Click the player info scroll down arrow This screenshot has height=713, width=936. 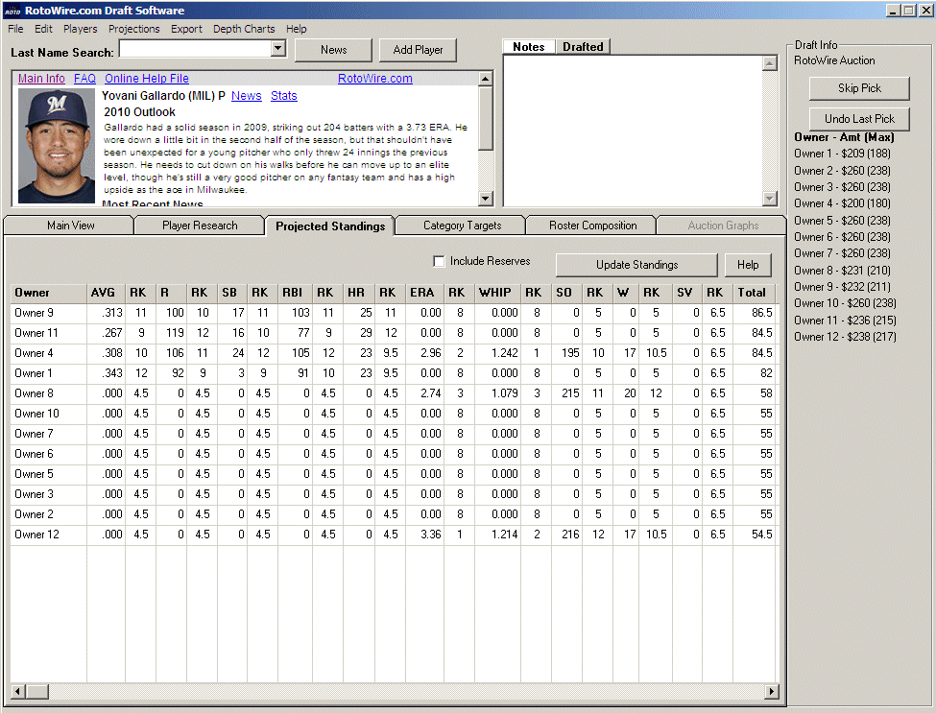point(486,199)
